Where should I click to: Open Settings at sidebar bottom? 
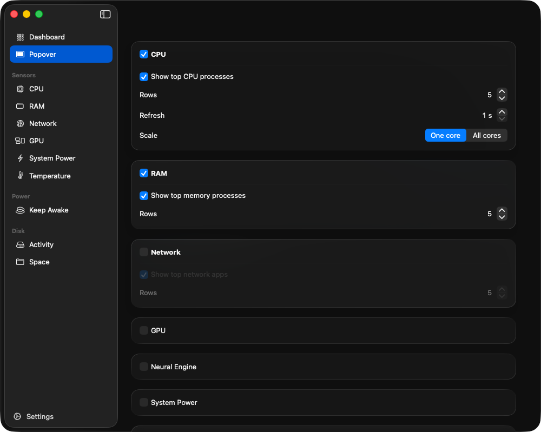34,416
